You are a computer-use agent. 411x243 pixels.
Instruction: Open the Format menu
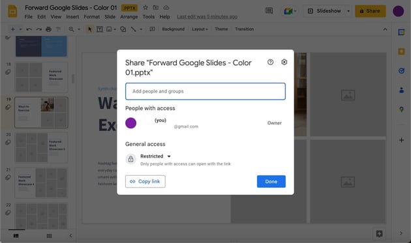(91, 17)
